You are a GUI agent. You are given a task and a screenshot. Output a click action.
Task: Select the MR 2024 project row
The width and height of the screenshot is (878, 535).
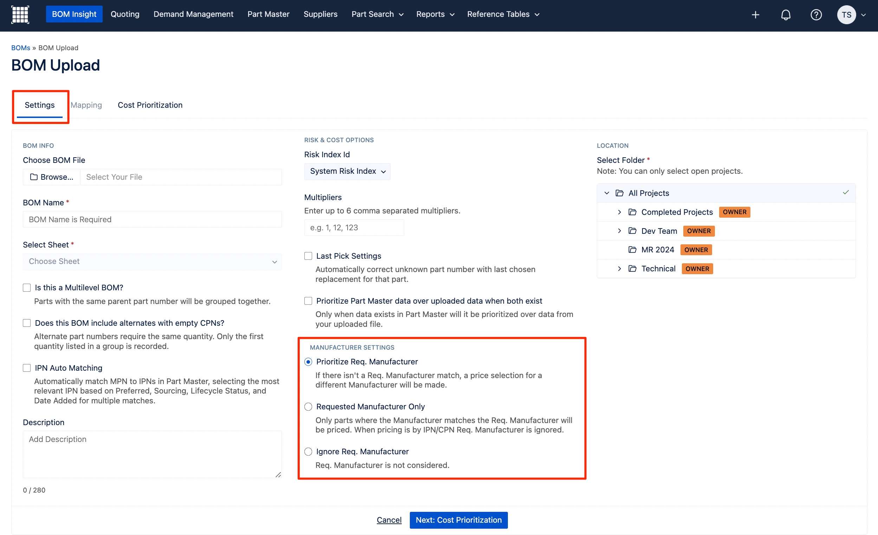(726, 250)
